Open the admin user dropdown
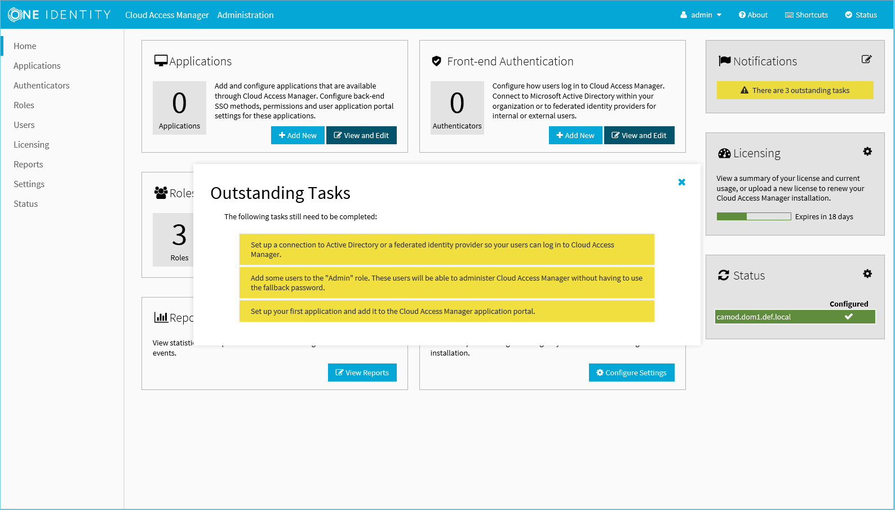 701,15
